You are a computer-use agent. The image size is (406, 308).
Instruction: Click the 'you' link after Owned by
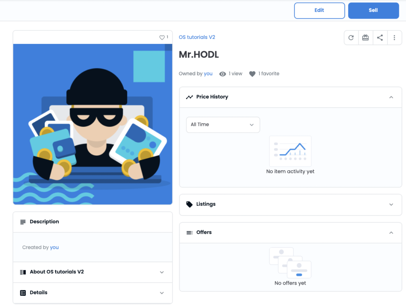[208, 74]
